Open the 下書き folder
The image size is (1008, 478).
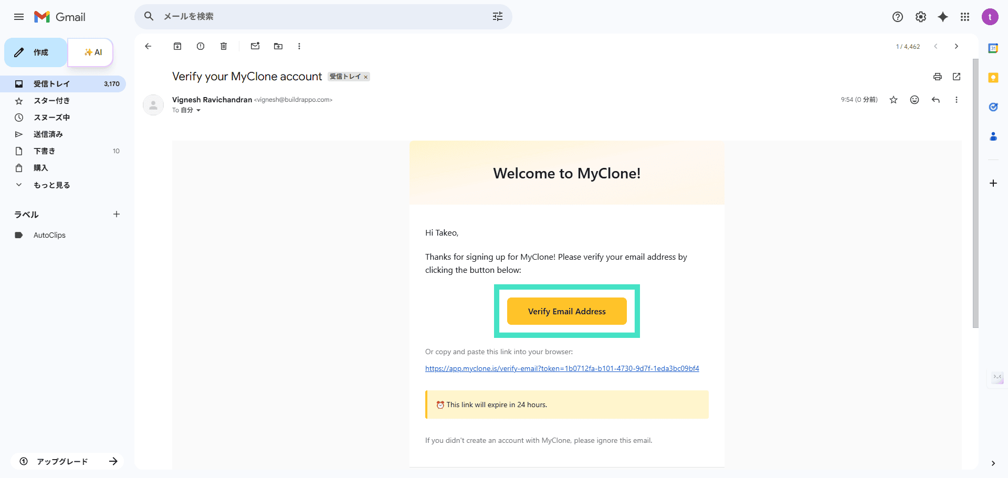point(45,151)
